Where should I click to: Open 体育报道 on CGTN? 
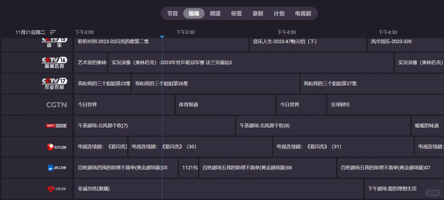click(x=225, y=105)
